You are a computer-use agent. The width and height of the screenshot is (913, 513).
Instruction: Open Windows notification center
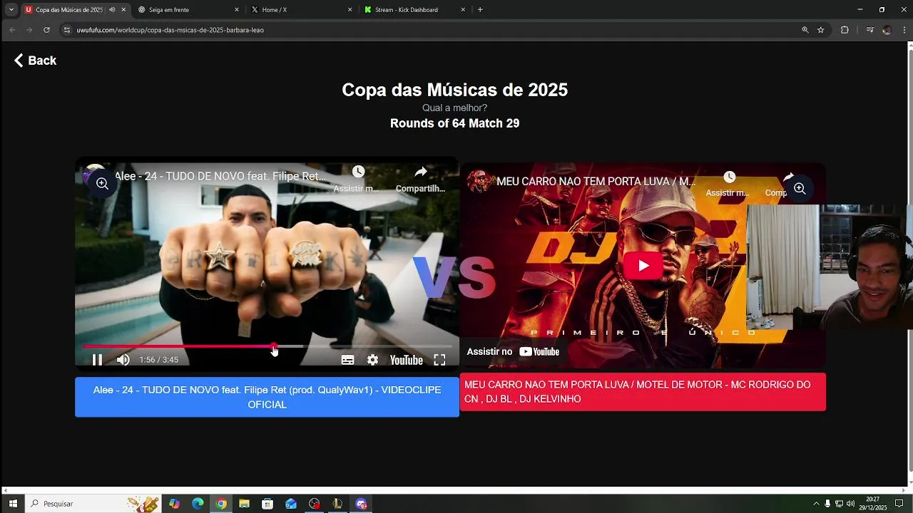899,504
